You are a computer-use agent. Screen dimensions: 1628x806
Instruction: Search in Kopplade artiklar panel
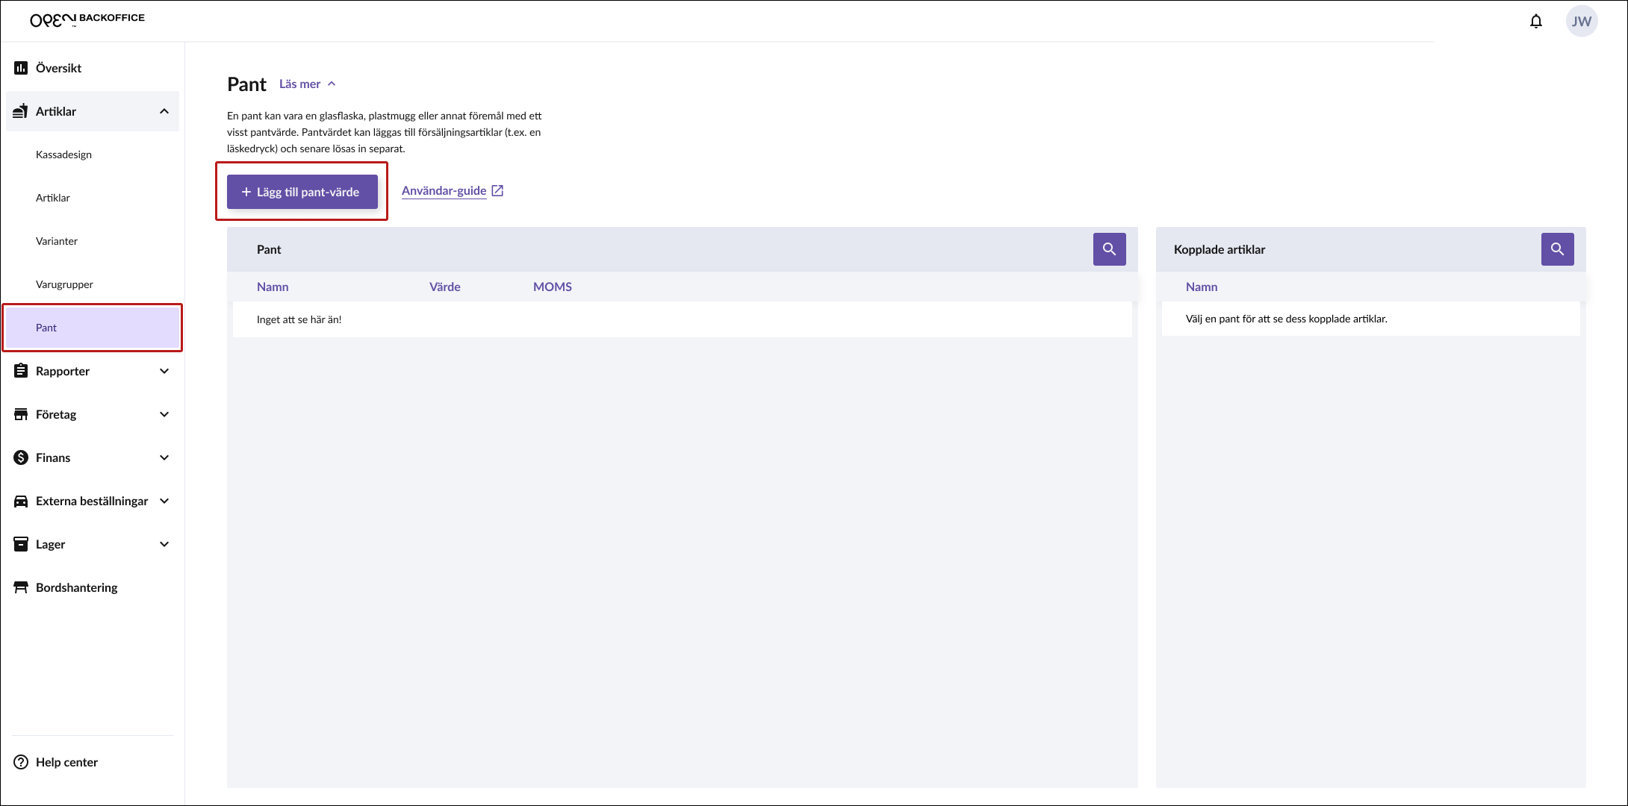tap(1558, 249)
